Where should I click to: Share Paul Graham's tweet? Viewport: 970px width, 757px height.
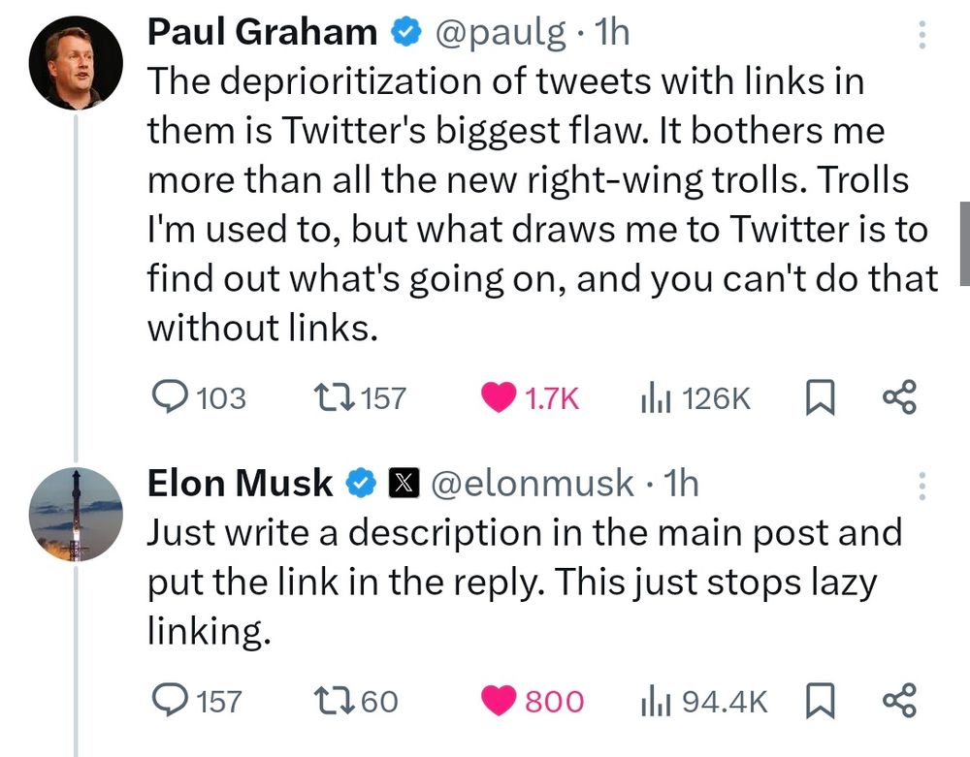898,397
